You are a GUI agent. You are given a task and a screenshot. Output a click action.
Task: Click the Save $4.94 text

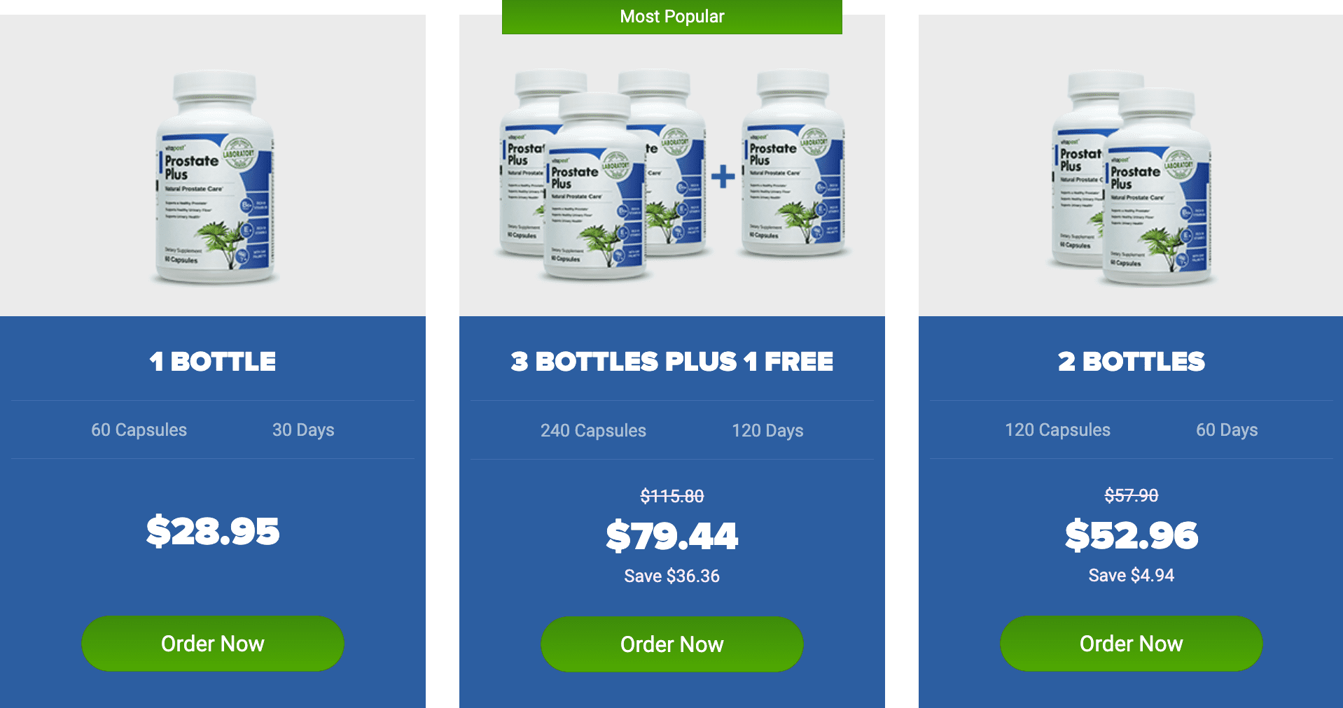[1132, 575]
